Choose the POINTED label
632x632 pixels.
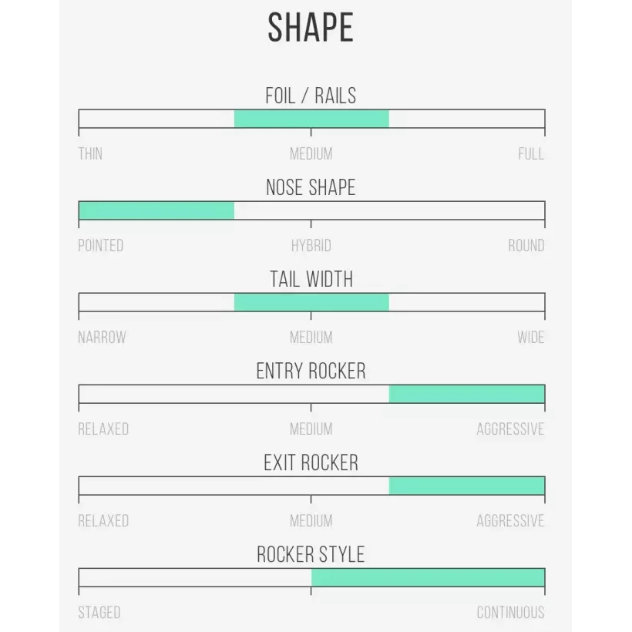(x=101, y=246)
